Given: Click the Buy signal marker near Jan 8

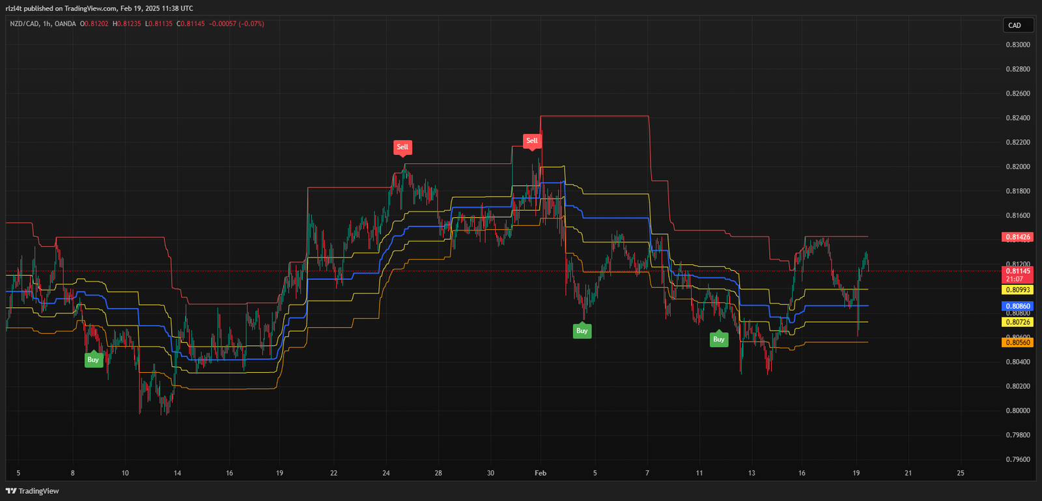Looking at the screenshot, I should [x=94, y=360].
